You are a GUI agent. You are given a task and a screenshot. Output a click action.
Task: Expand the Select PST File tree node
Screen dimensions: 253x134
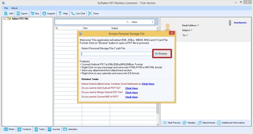point(4,19)
